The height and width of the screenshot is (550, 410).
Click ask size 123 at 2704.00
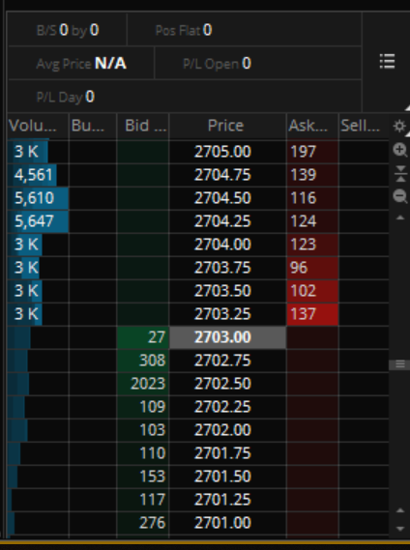pos(312,245)
